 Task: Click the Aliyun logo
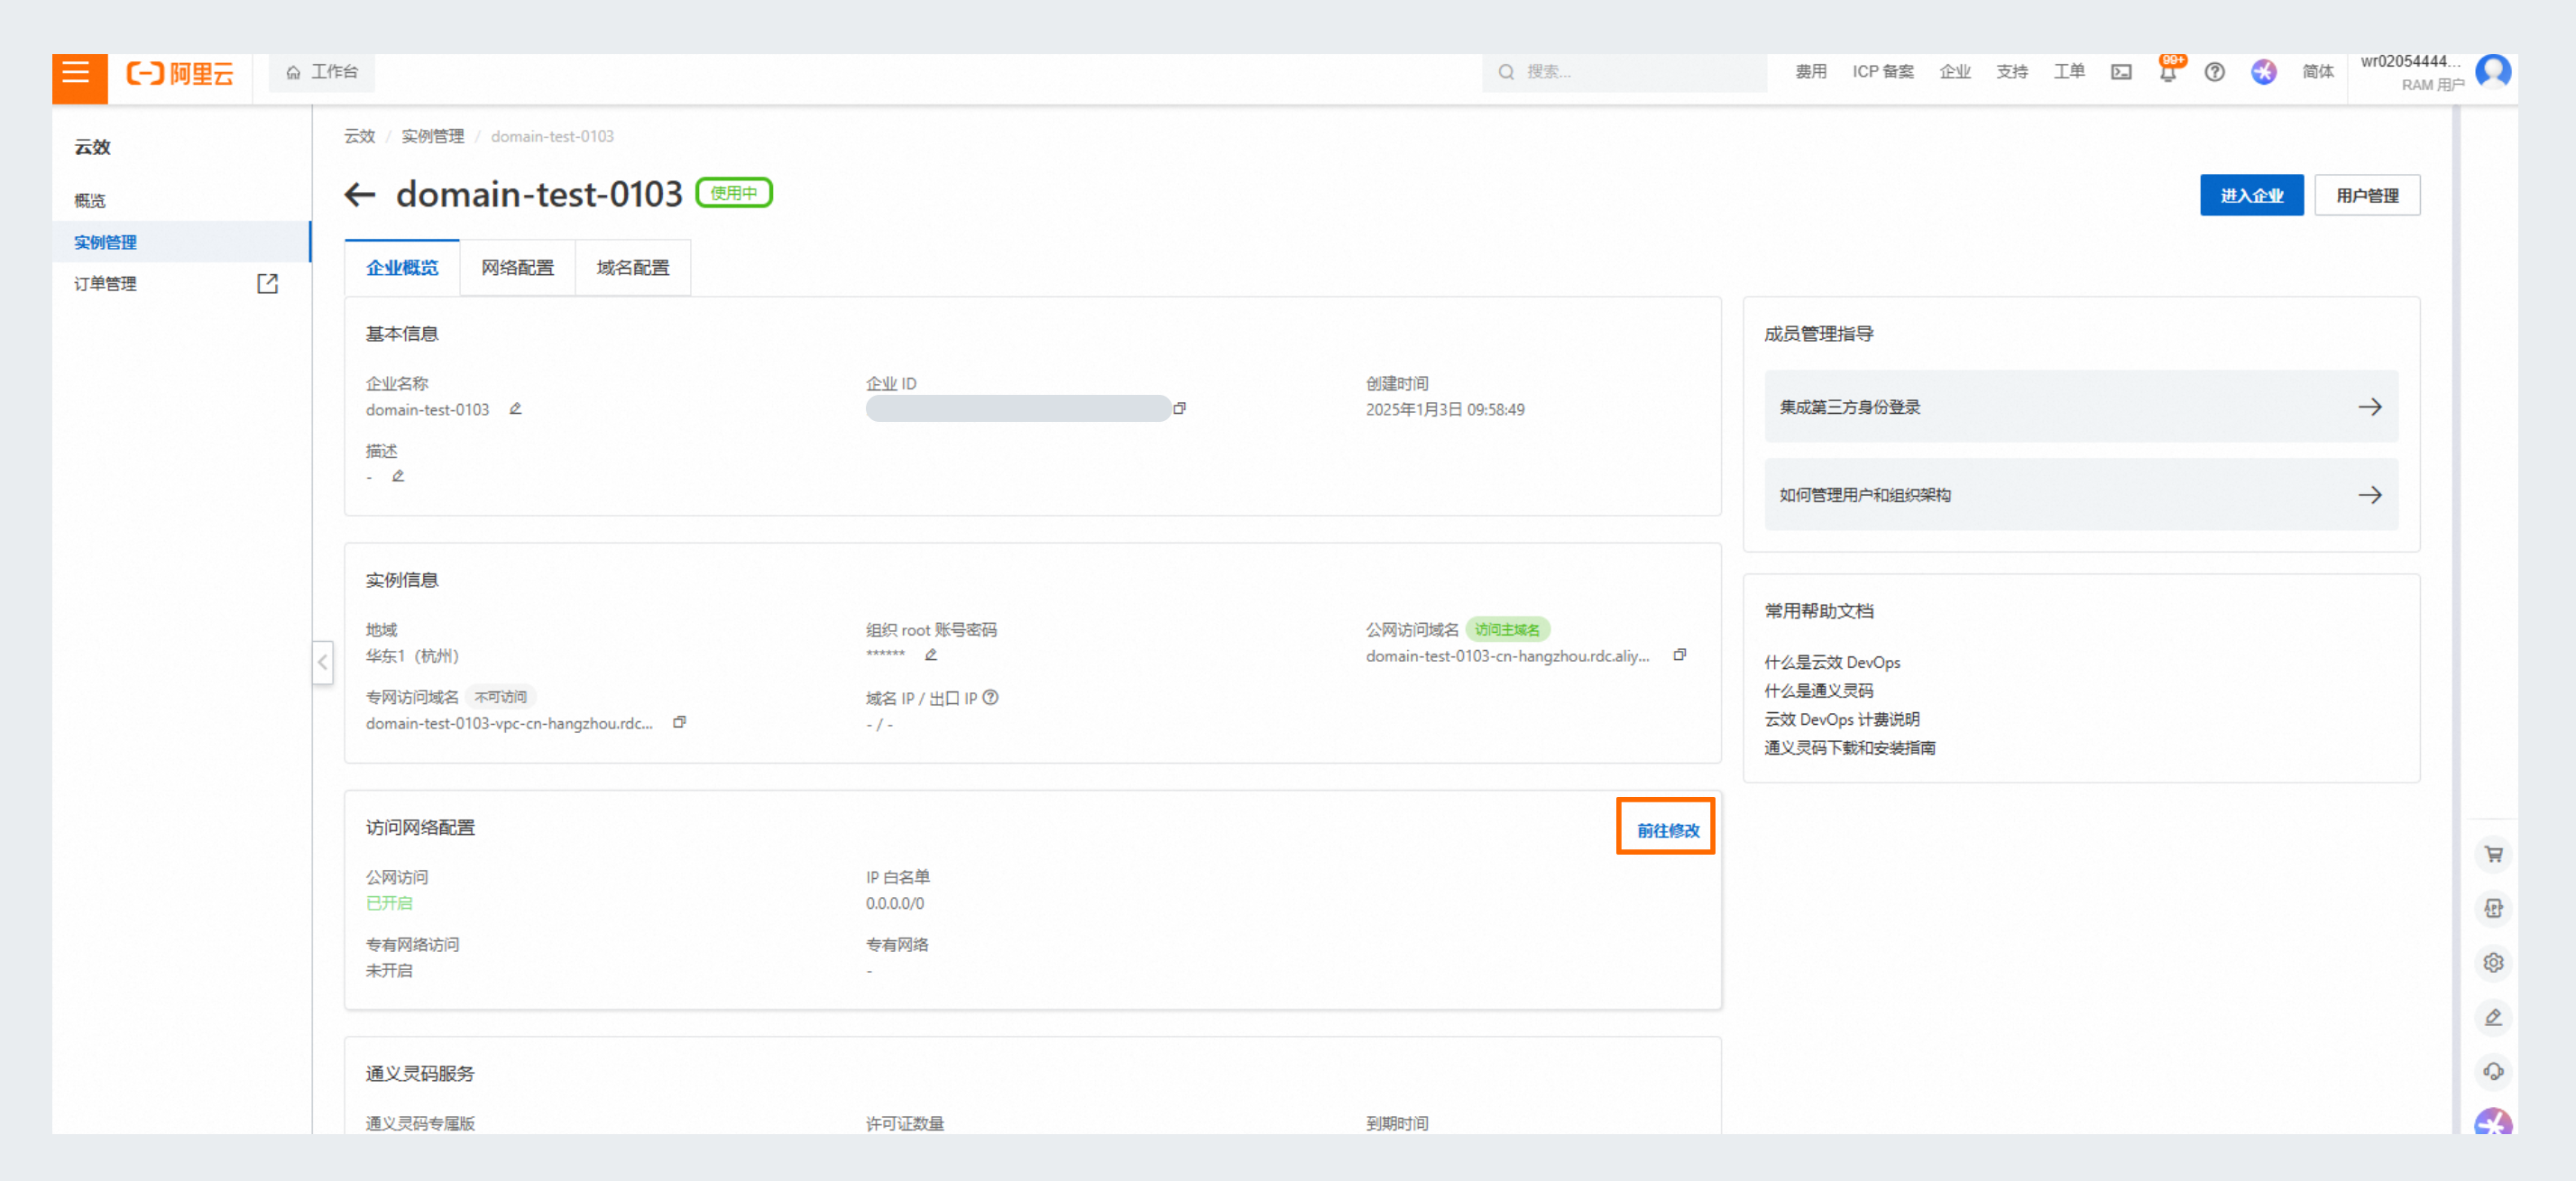click(180, 73)
